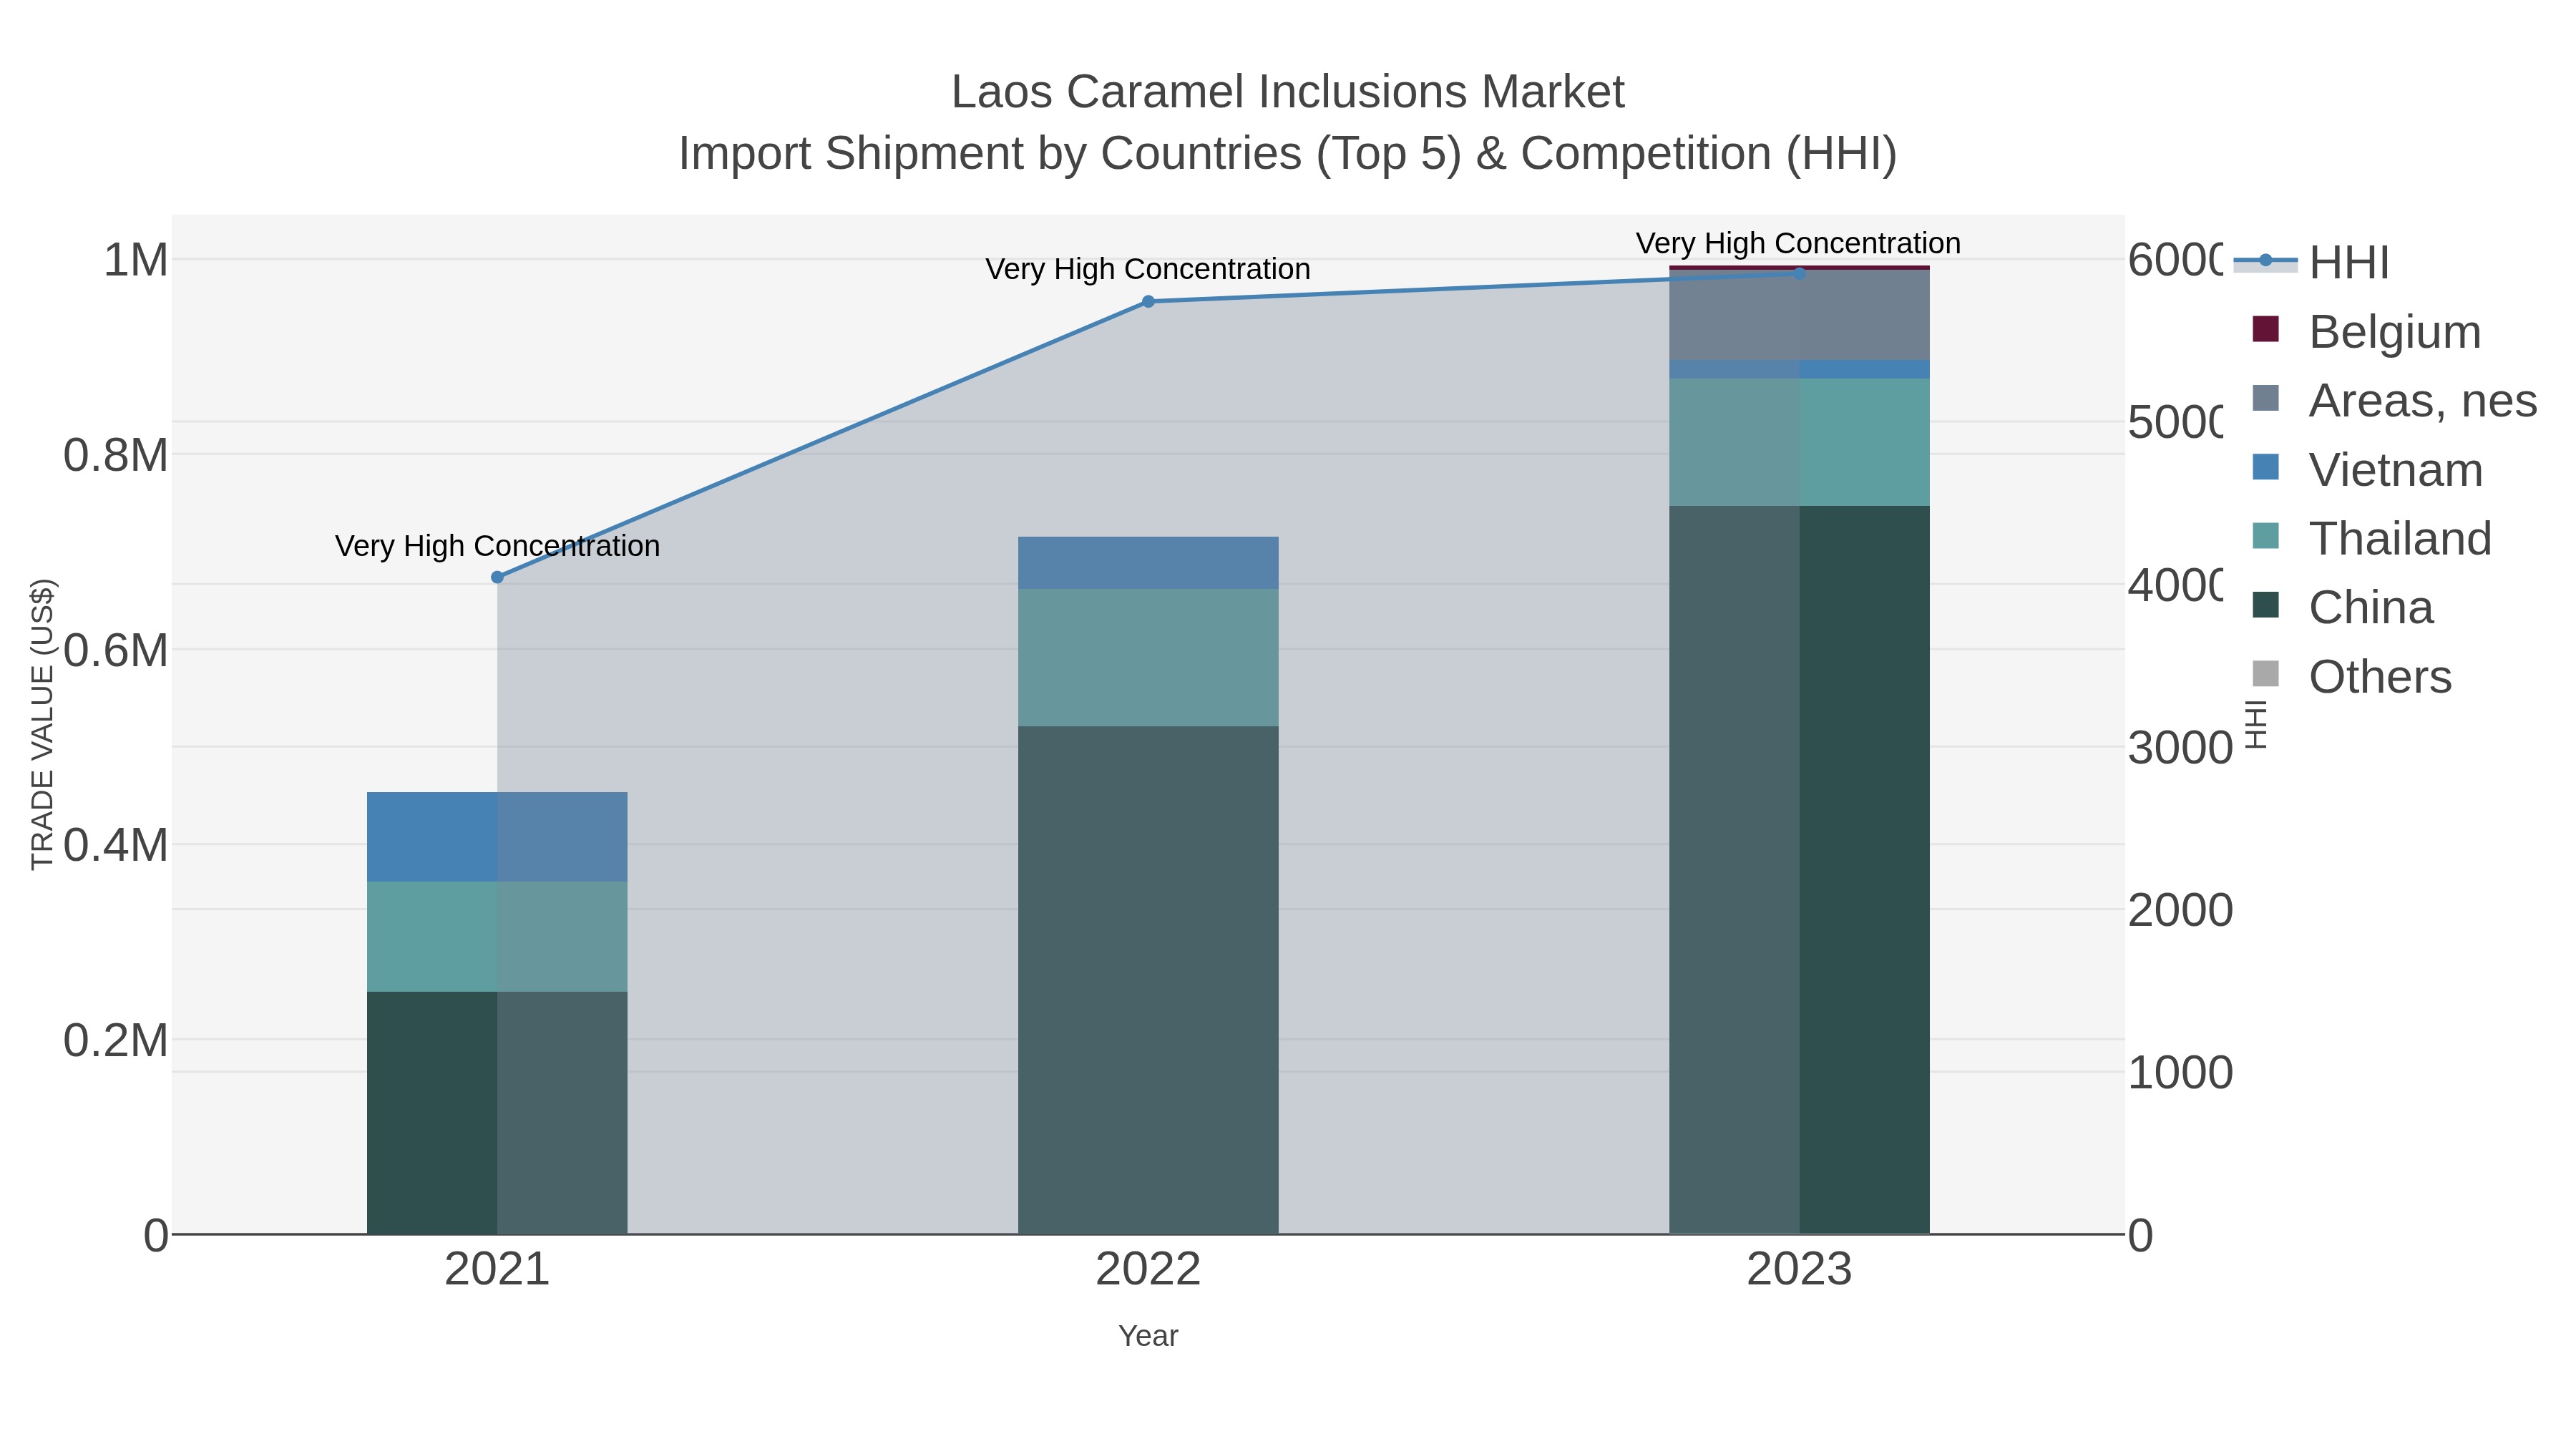Click the 'TRADE VALUE (US$)' axis title
2576x1449 pixels.
(42, 724)
